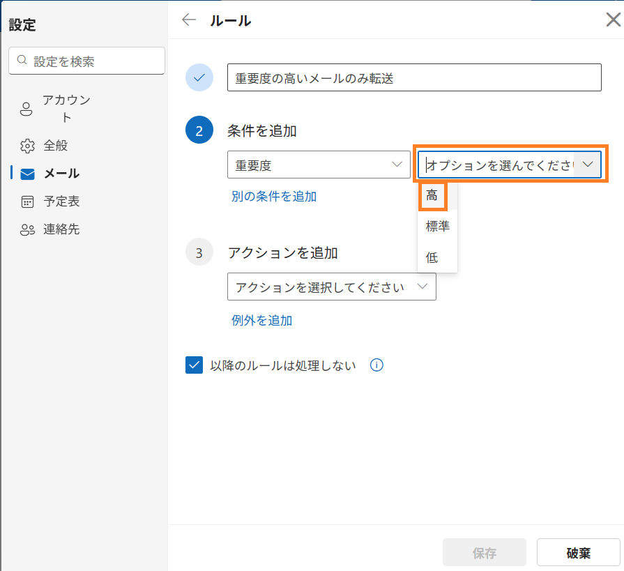Click the アカウント person icon
Image resolution: width=624 pixels, height=571 pixels.
click(x=26, y=109)
